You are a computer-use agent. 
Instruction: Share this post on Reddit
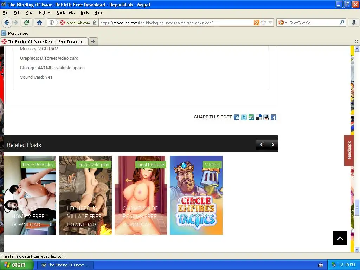(x=266, y=117)
